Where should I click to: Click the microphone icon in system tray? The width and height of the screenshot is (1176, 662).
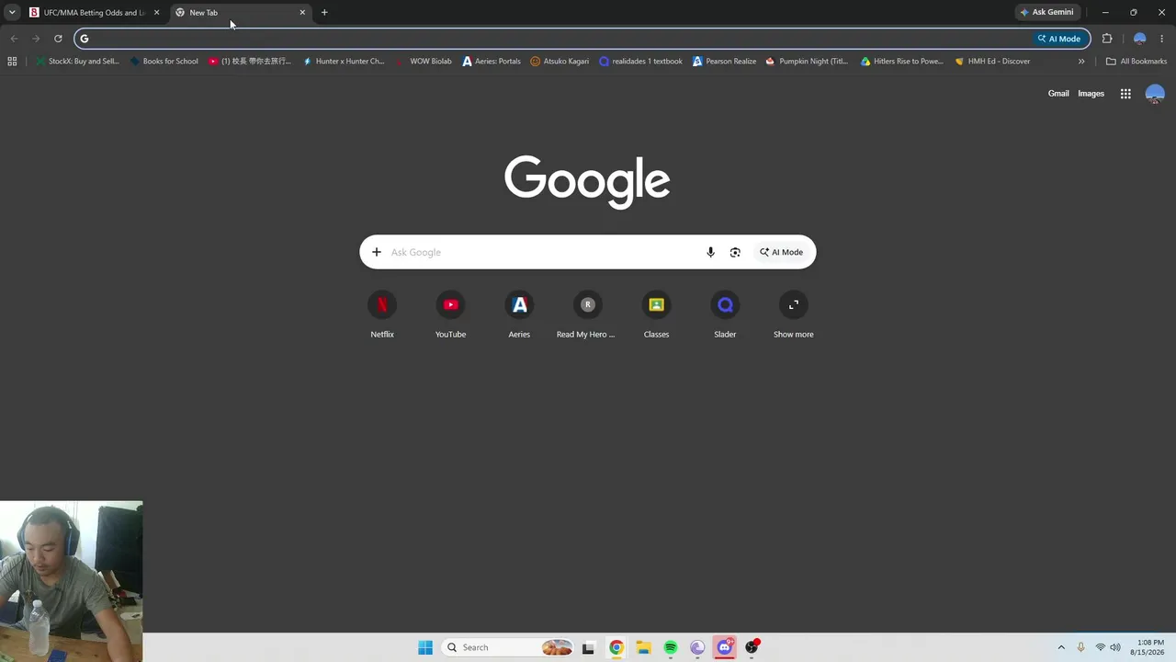[1080, 647]
